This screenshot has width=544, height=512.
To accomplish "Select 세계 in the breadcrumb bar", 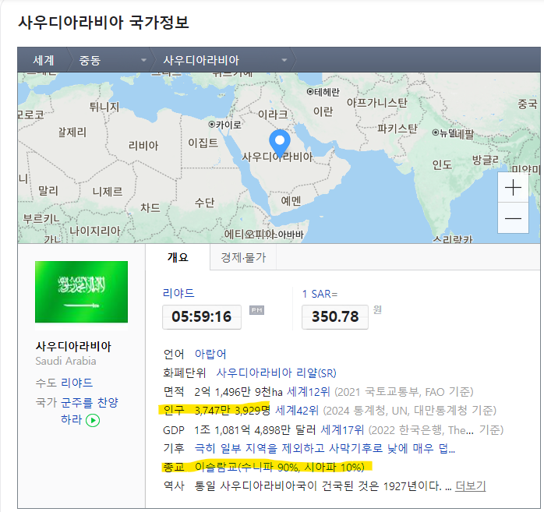I will click(x=44, y=60).
